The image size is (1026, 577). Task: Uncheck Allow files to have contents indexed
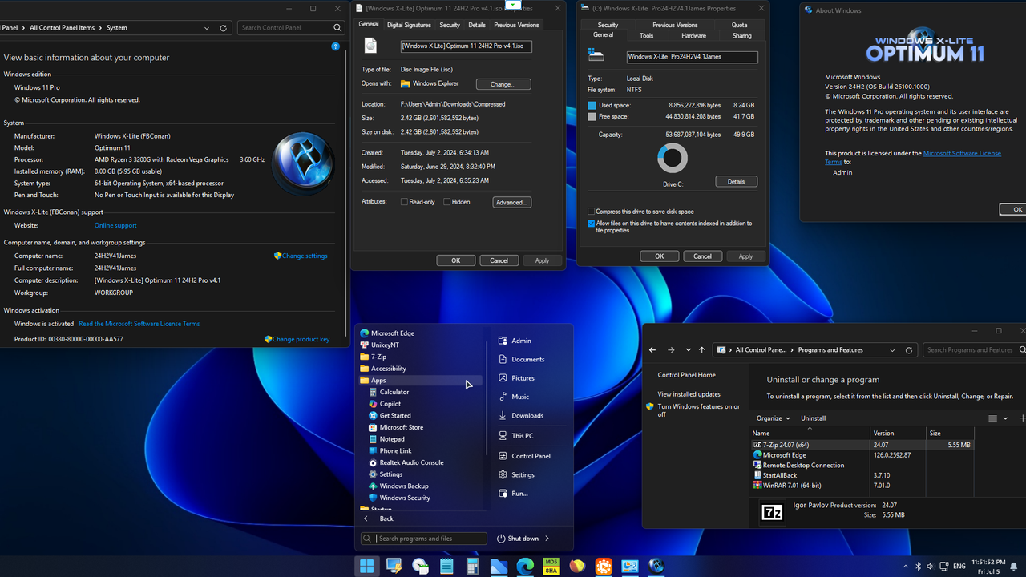pyautogui.click(x=591, y=224)
